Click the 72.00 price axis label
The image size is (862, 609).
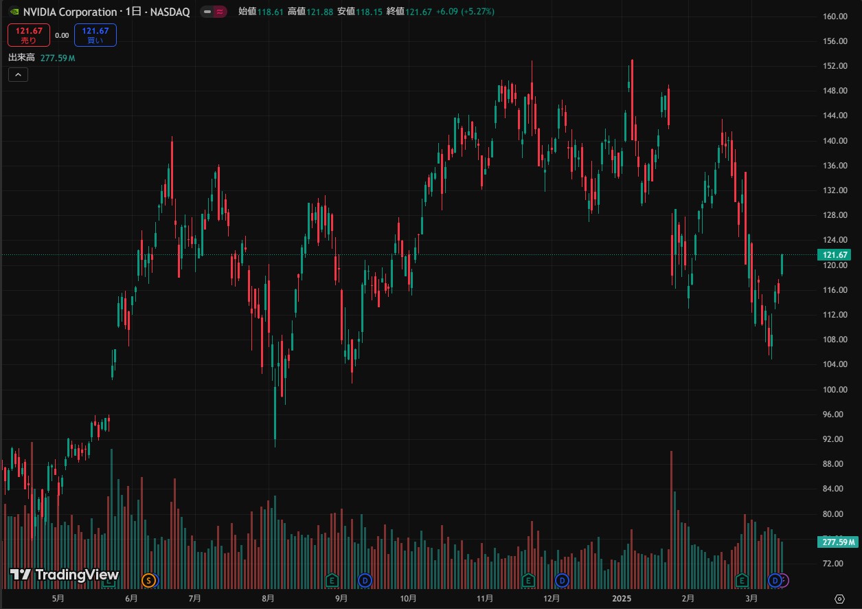pos(834,564)
